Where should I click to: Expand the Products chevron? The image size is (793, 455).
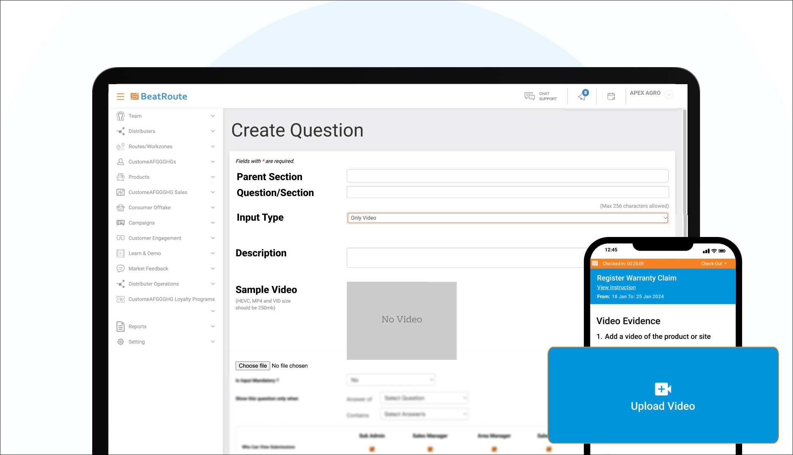(213, 177)
